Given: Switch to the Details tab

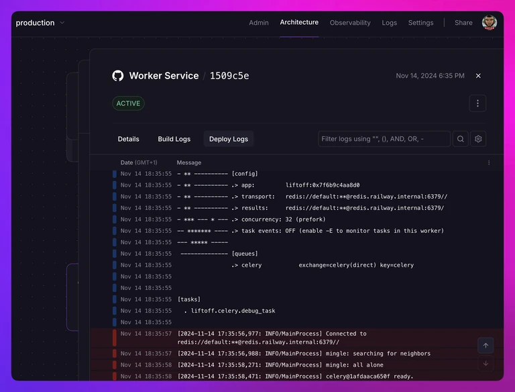Looking at the screenshot, I should click(x=129, y=139).
